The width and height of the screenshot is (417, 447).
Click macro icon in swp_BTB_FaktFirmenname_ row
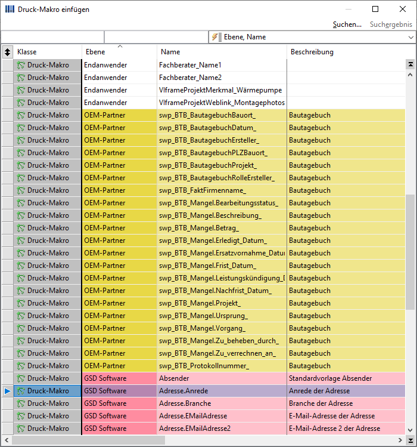(21, 190)
